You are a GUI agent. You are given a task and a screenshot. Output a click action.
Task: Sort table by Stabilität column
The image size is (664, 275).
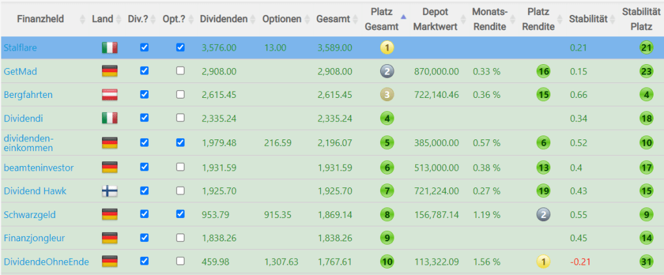(588, 19)
